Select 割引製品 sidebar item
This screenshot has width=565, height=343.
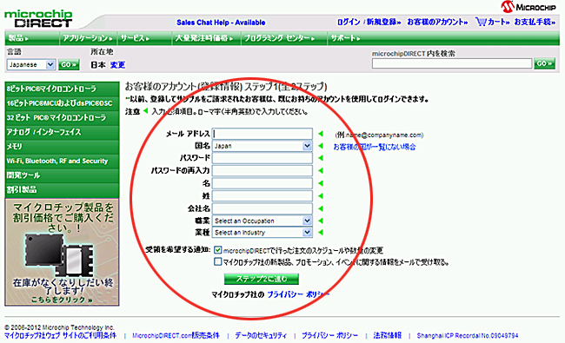62,189
